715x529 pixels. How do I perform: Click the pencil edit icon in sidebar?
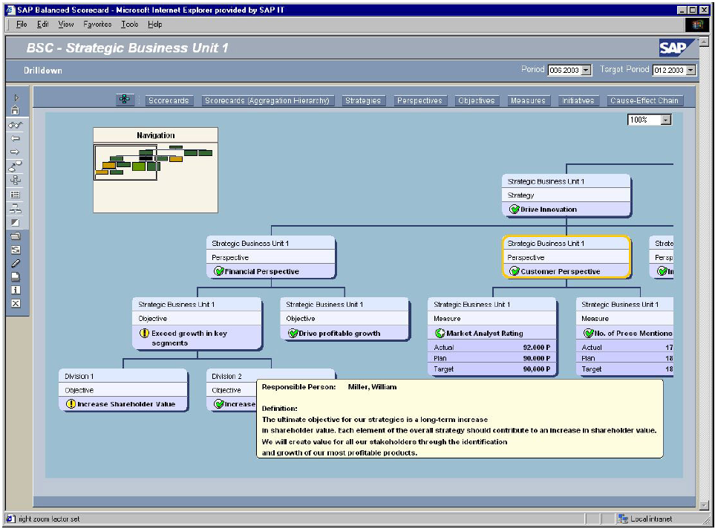tap(16, 263)
